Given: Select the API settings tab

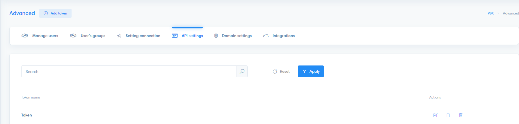Looking at the screenshot, I should pos(192,36).
